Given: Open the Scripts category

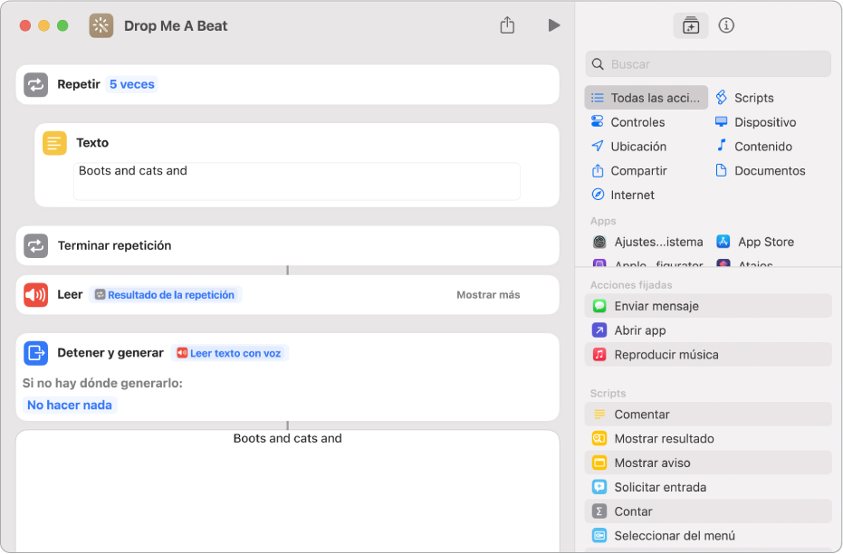Looking at the screenshot, I should pos(744,98).
